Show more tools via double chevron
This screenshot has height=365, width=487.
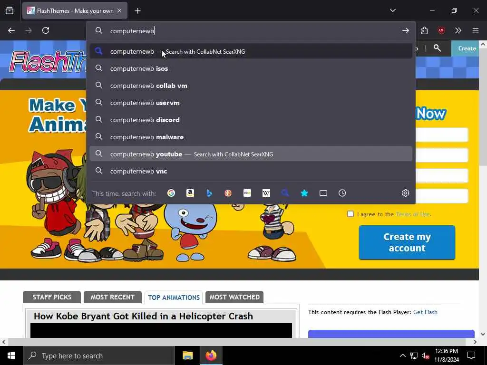click(x=458, y=30)
